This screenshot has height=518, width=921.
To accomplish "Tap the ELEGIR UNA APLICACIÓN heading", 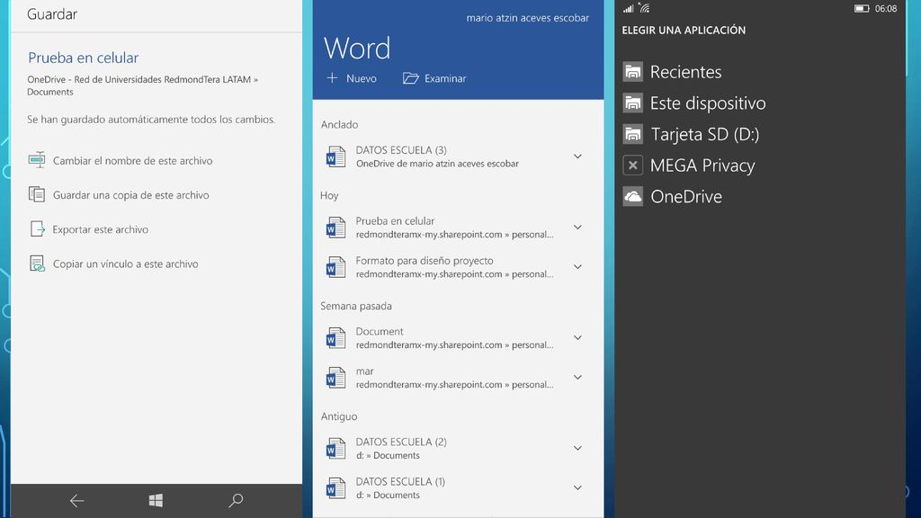I will [x=684, y=30].
